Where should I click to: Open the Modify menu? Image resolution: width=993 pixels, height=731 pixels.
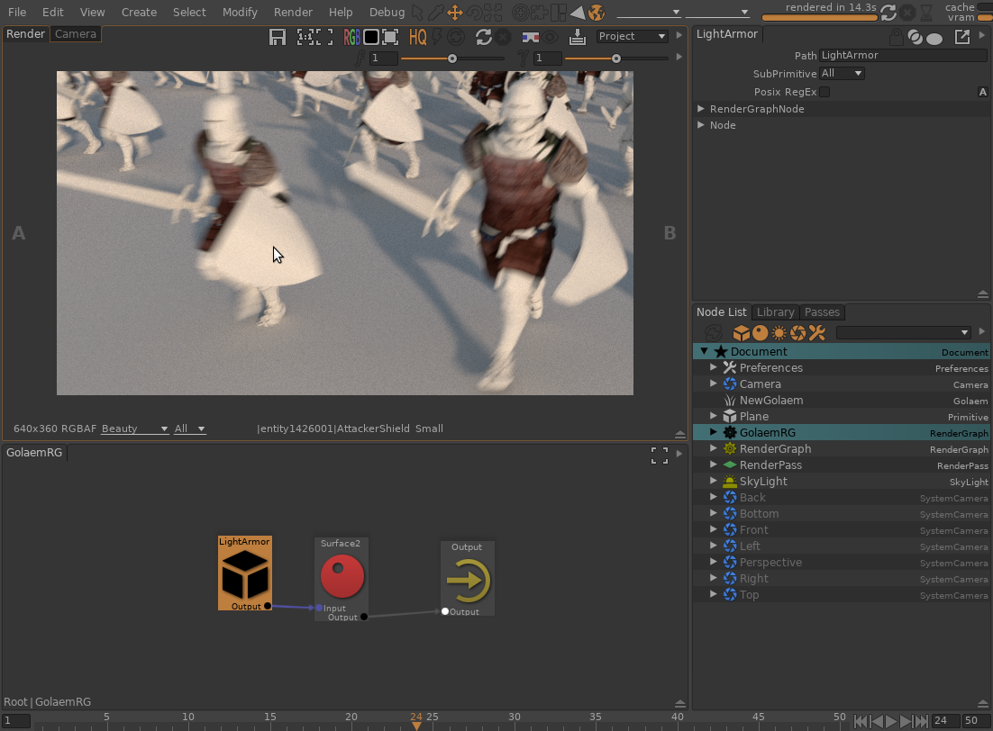(x=240, y=13)
